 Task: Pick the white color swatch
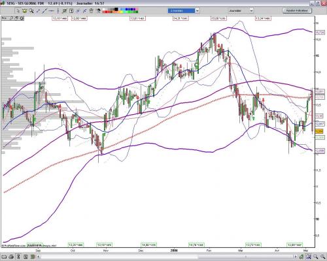click(104, 9)
